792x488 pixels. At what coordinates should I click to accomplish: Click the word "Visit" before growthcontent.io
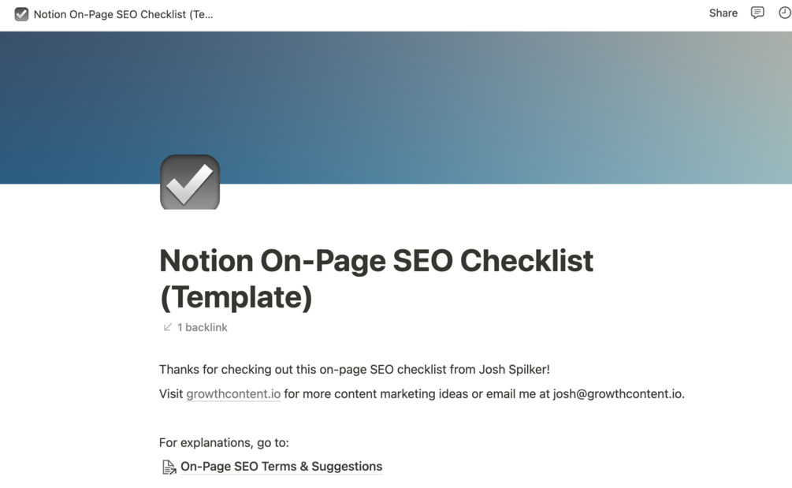171,393
